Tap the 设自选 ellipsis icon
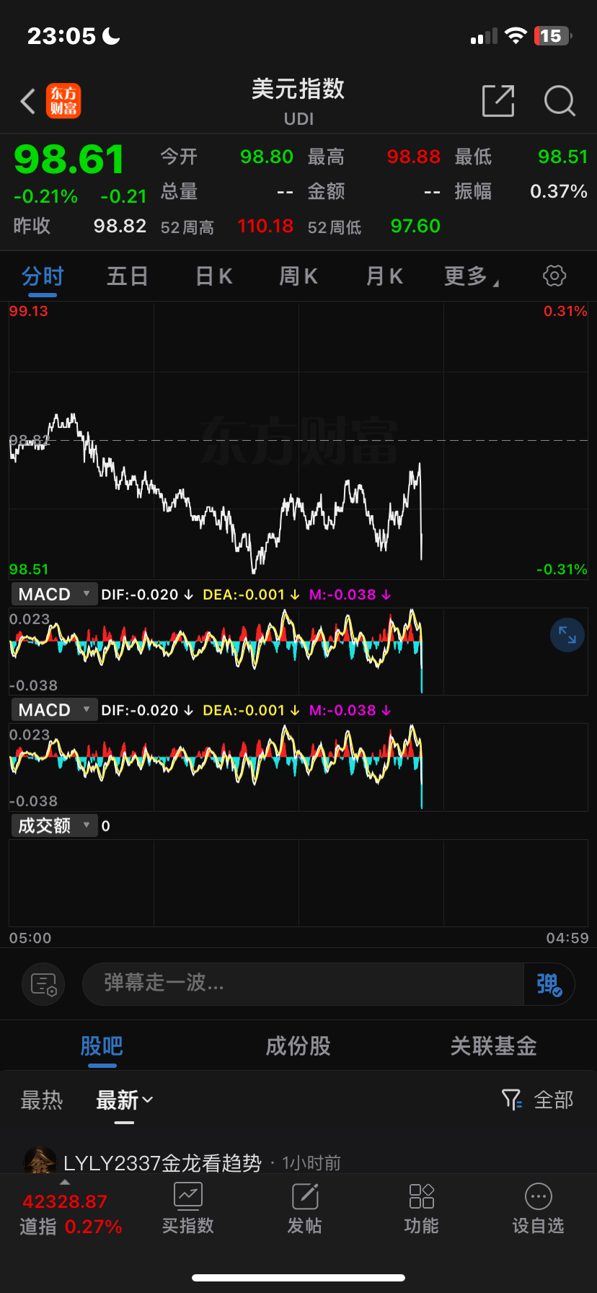This screenshot has width=597, height=1293. (539, 1196)
